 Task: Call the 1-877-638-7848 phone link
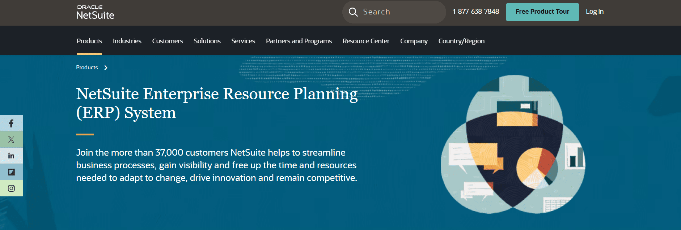tap(476, 12)
